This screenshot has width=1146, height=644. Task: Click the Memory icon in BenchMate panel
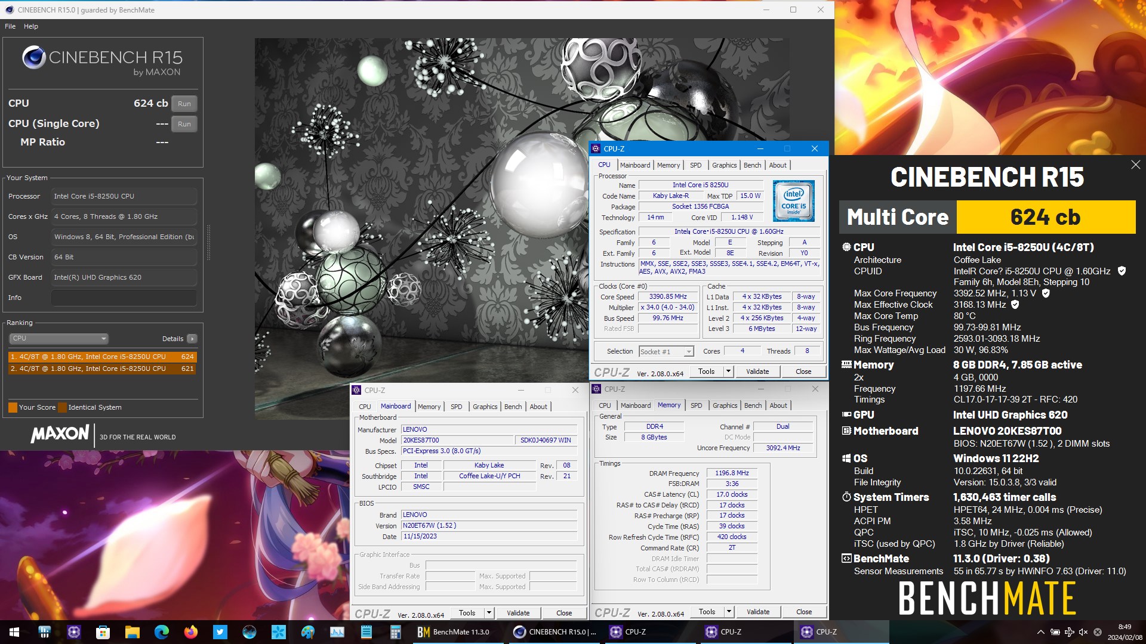point(846,364)
